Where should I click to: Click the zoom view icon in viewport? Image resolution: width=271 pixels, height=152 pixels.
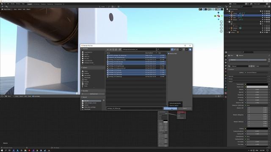click(x=221, y=22)
